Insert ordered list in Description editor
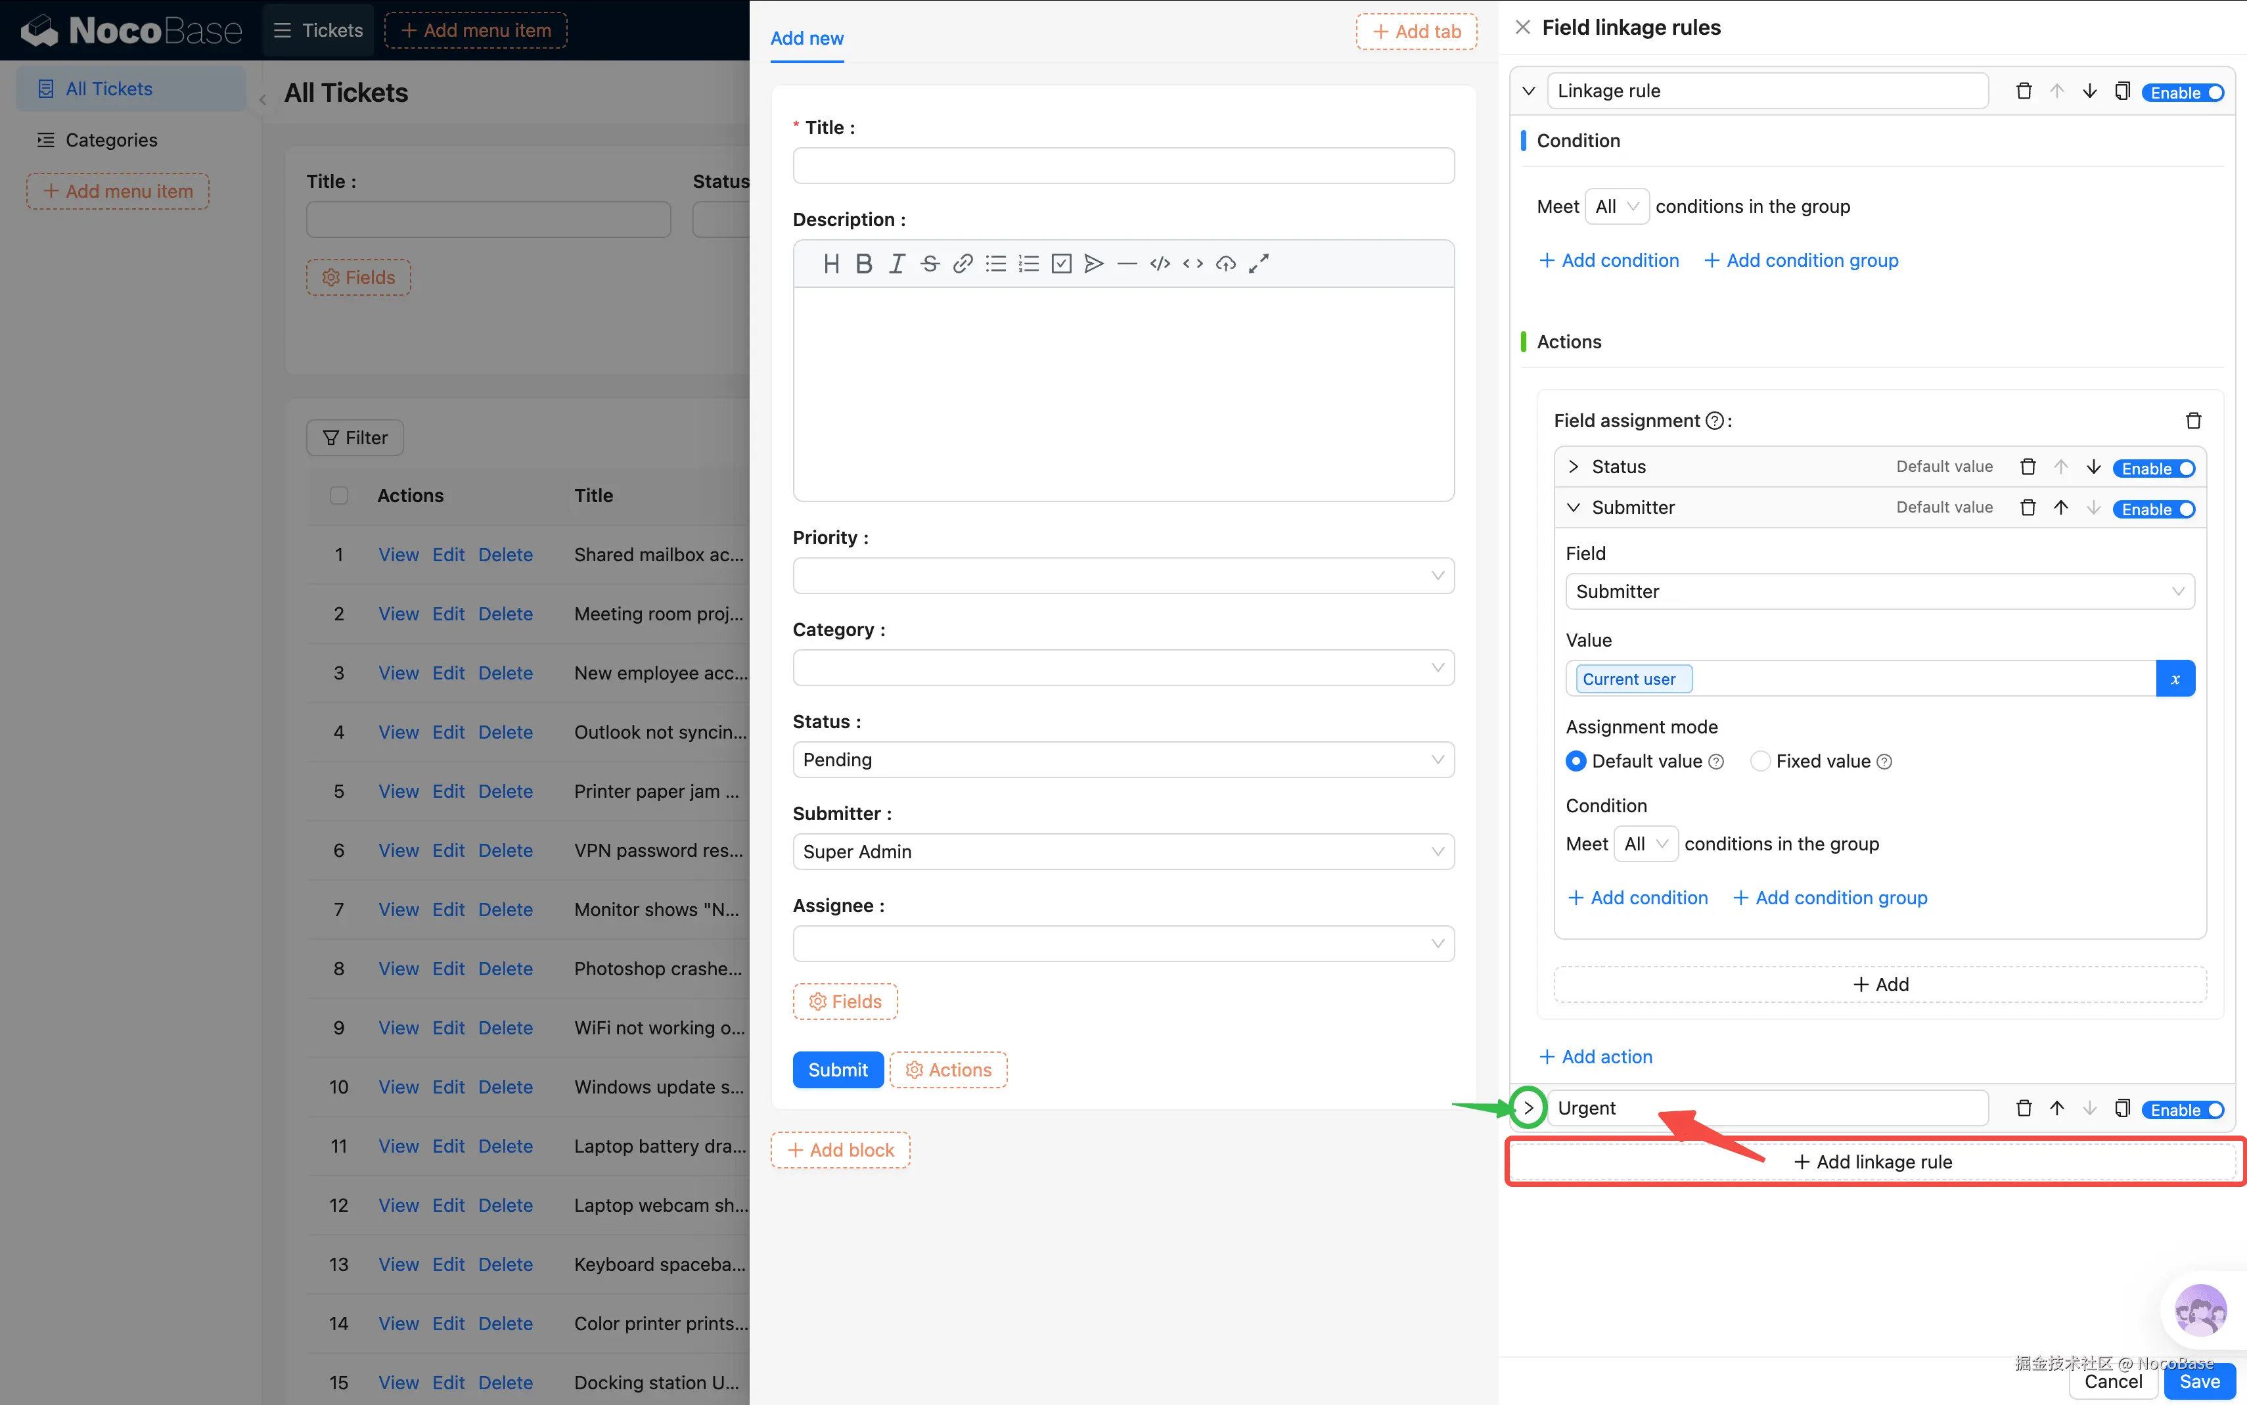The image size is (2247, 1405). pyautogui.click(x=1028, y=264)
